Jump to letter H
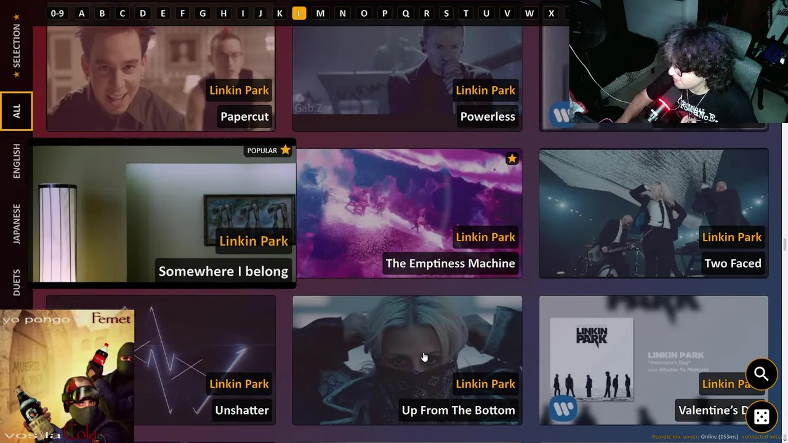This screenshot has width=788, height=443. [223, 13]
